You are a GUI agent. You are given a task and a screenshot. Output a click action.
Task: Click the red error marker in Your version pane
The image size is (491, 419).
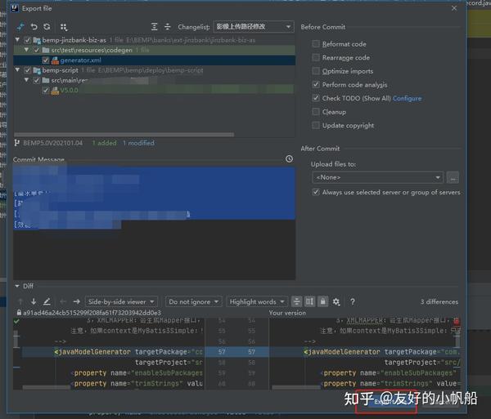[x=457, y=321]
